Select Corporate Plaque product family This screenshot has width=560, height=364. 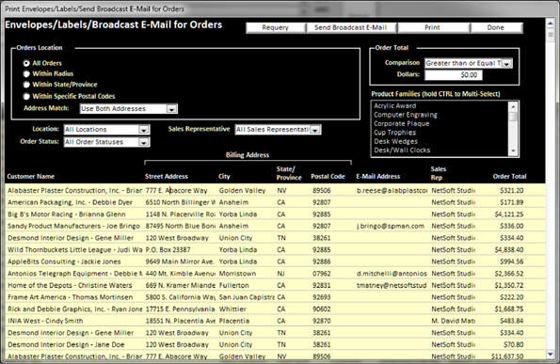[x=402, y=123]
